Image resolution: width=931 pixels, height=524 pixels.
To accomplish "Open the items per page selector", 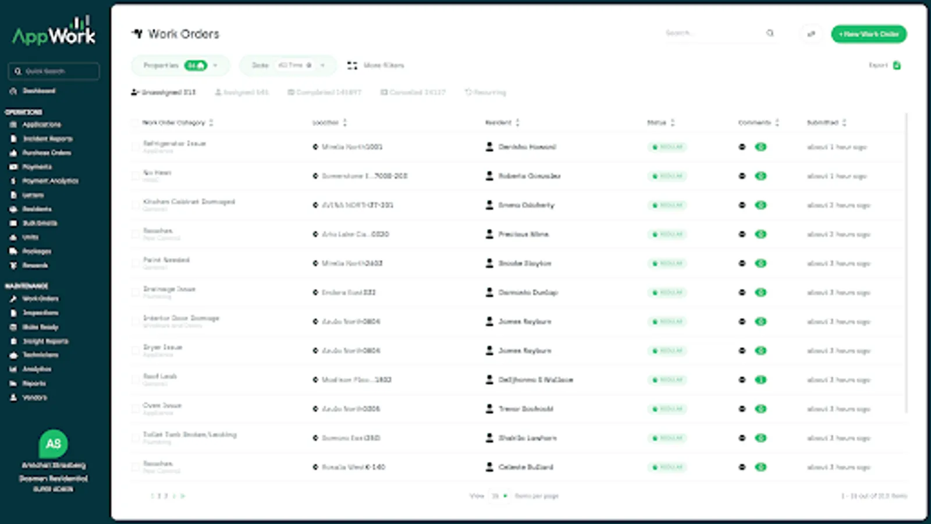I will 499,495.
